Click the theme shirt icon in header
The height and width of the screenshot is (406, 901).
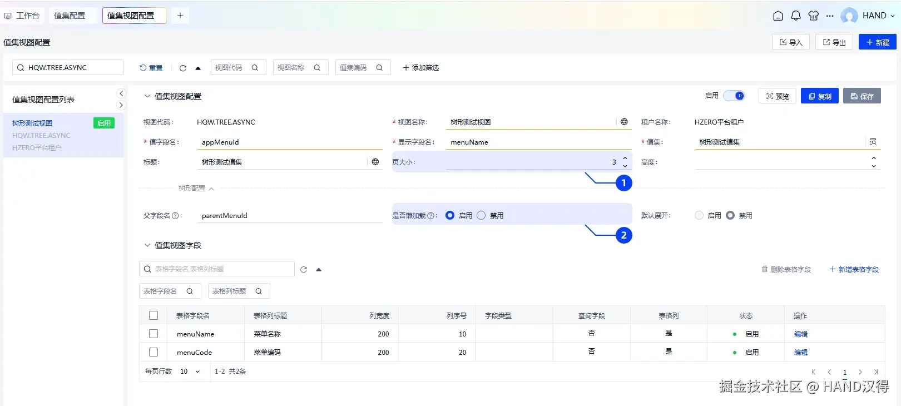pyautogui.click(x=813, y=16)
